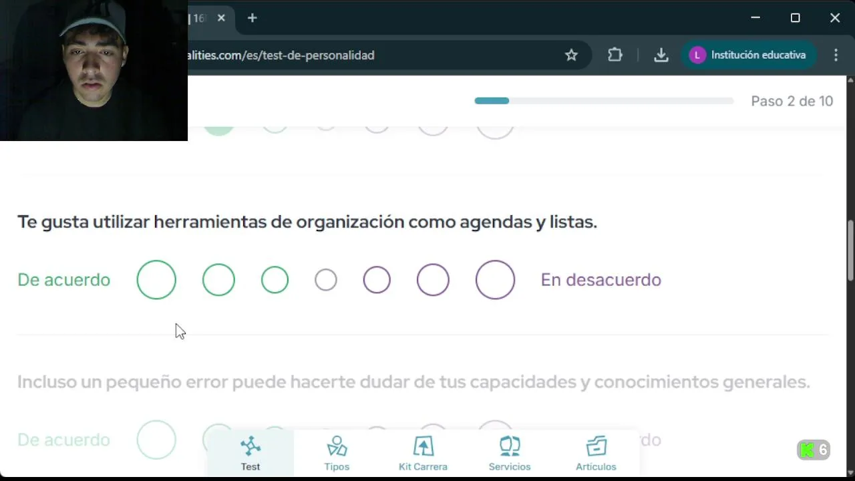
Task: Maximize the browser window
Action: pos(795,18)
